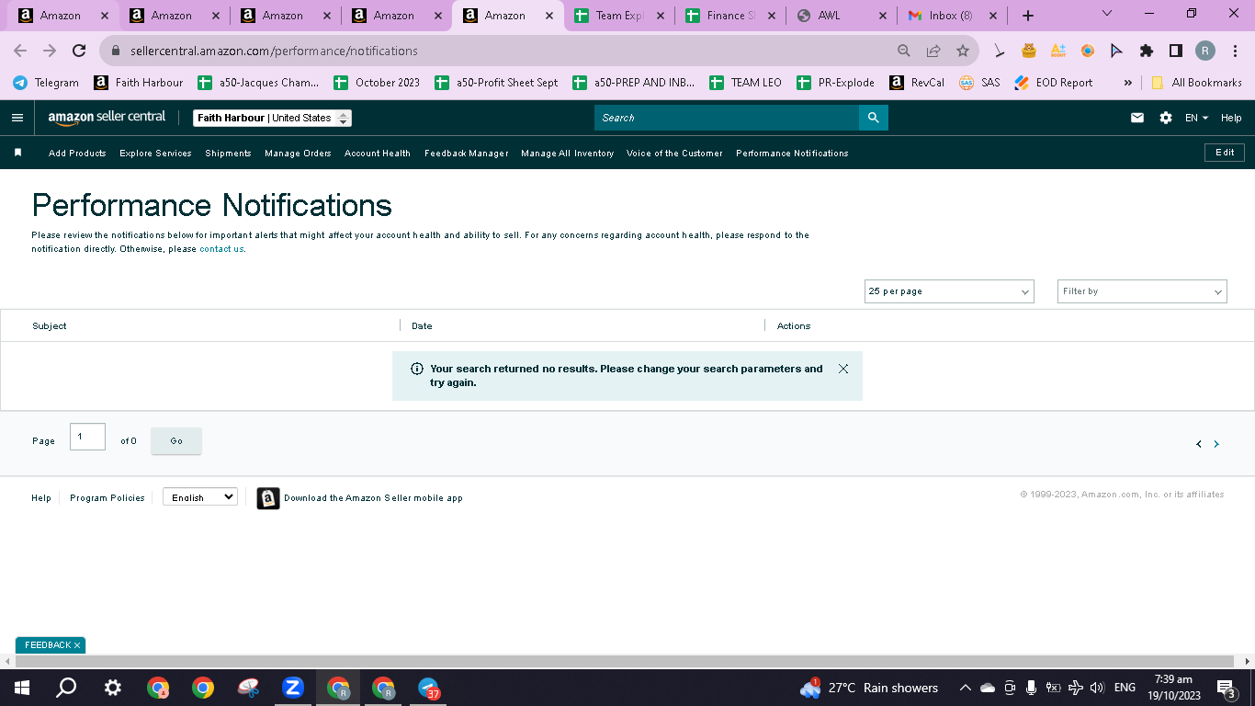Close the FEEDBACK tab widget
Image resolution: width=1255 pixels, height=706 pixels.
pos(77,645)
